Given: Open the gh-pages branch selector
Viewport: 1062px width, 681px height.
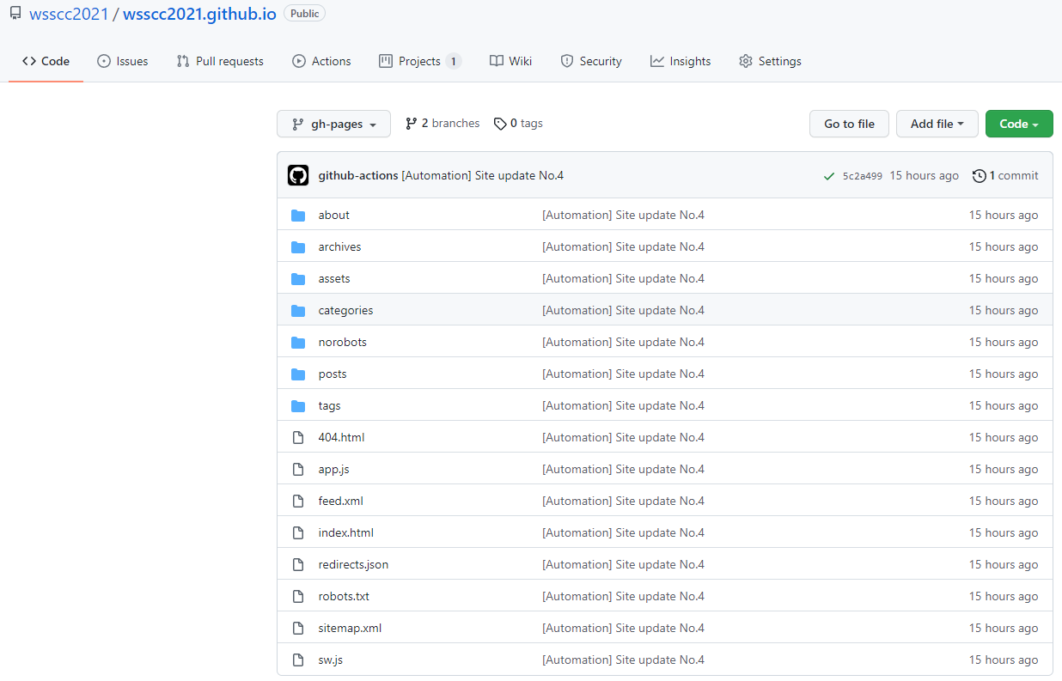Looking at the screenshot, I should [x=333, y=124].
